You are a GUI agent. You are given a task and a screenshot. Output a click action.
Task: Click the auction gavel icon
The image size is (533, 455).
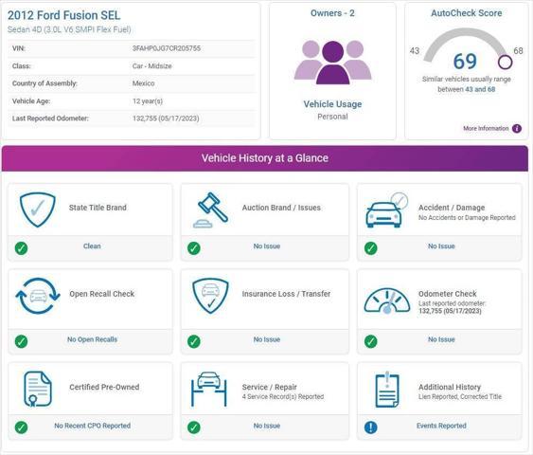pos(211,210)
